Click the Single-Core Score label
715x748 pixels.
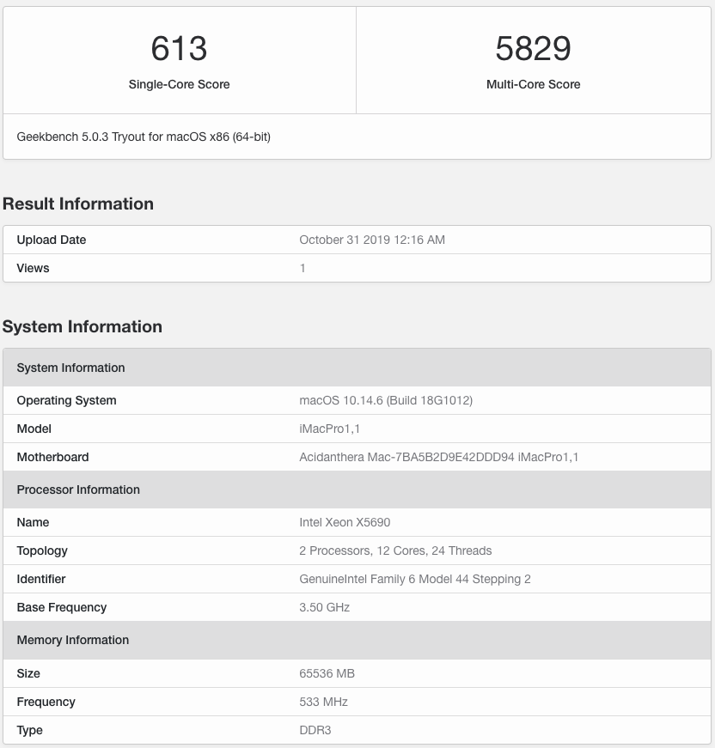tap(179, 84)
